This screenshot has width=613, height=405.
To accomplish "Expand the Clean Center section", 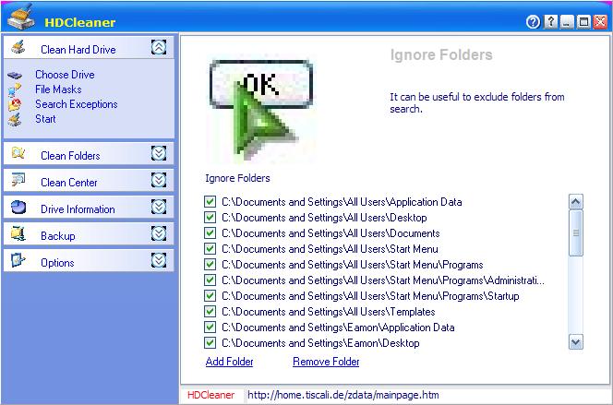I will tap(159, 180).
